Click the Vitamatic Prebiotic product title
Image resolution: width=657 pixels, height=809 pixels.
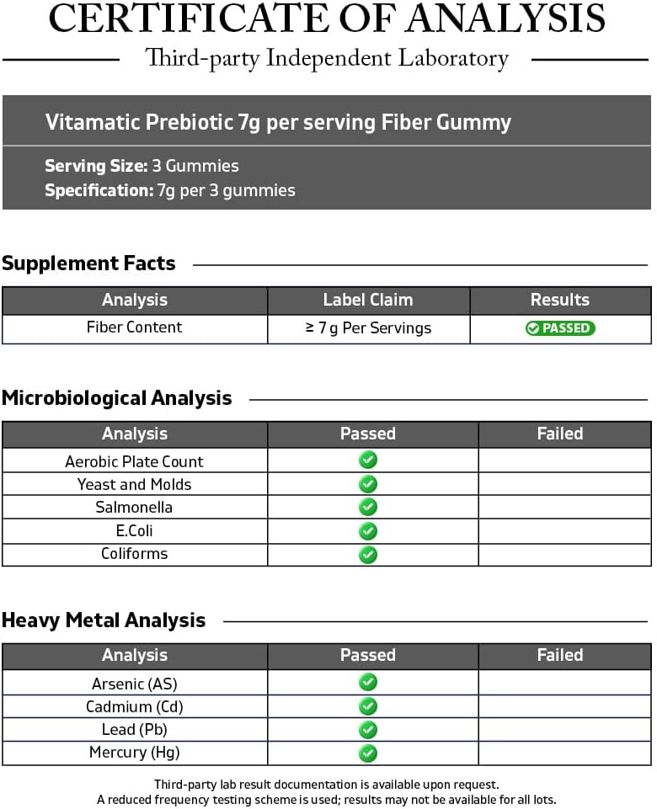pyautogui.click(x=278, y=122)
